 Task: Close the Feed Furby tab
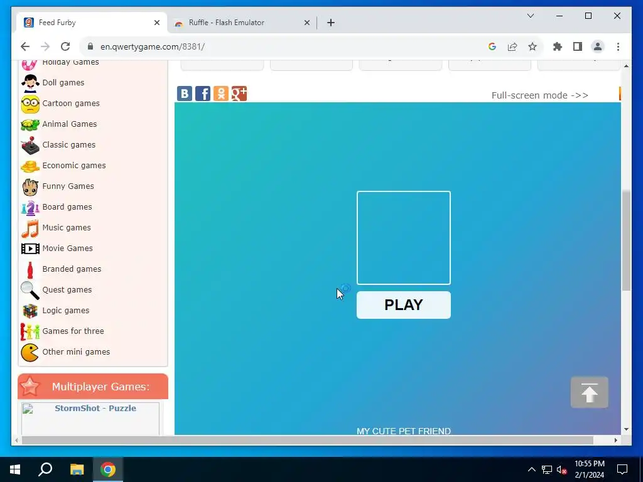[156, 23]
